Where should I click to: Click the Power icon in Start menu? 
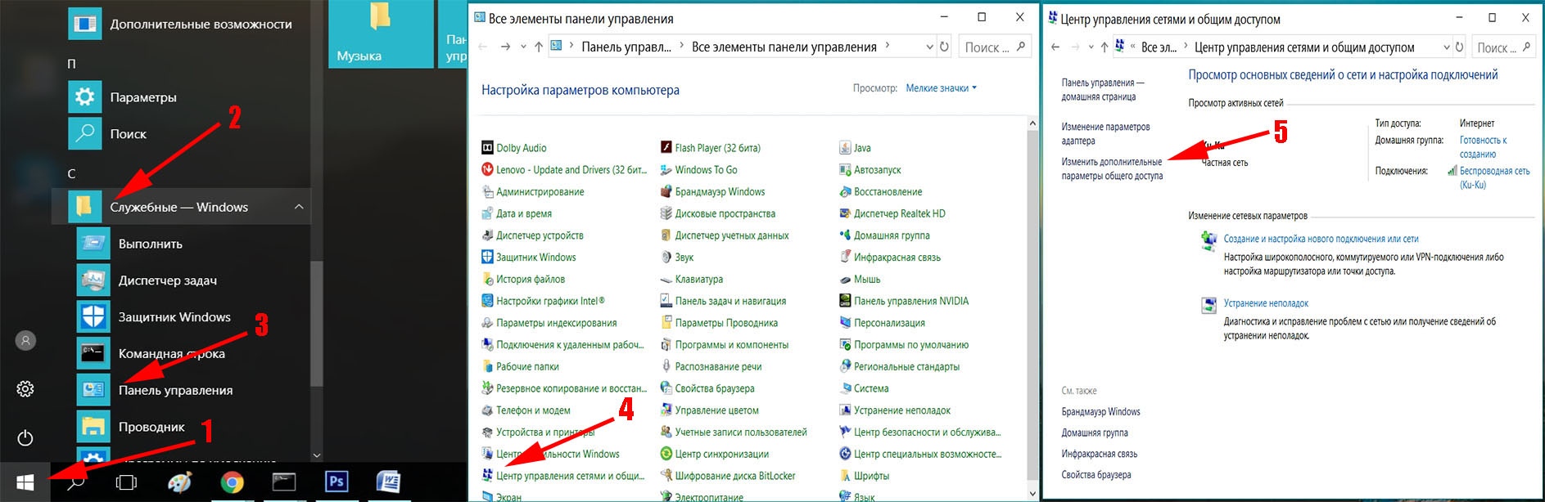pos(25,437)
